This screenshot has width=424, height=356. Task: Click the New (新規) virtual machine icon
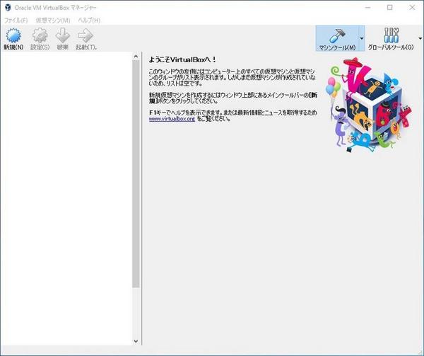click(x=13, y=35)
